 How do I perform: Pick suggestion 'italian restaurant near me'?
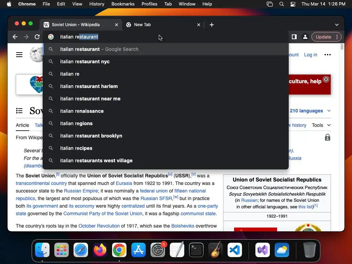coord(166,99)
